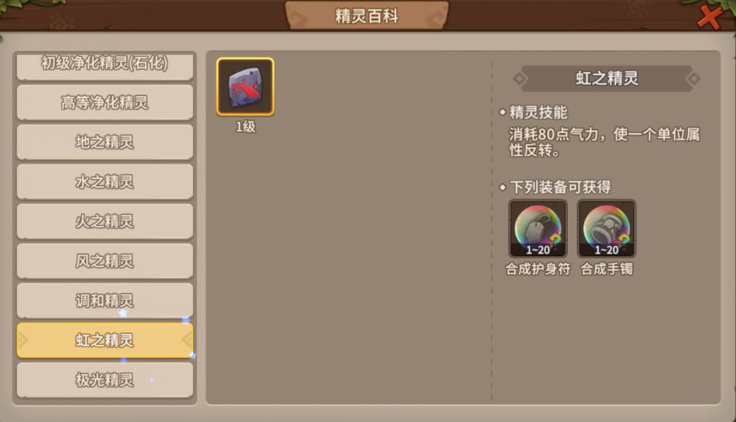Click the 虹之精灵 detail header
Viewport: 736px width, 422px height.
coord(607,78)
